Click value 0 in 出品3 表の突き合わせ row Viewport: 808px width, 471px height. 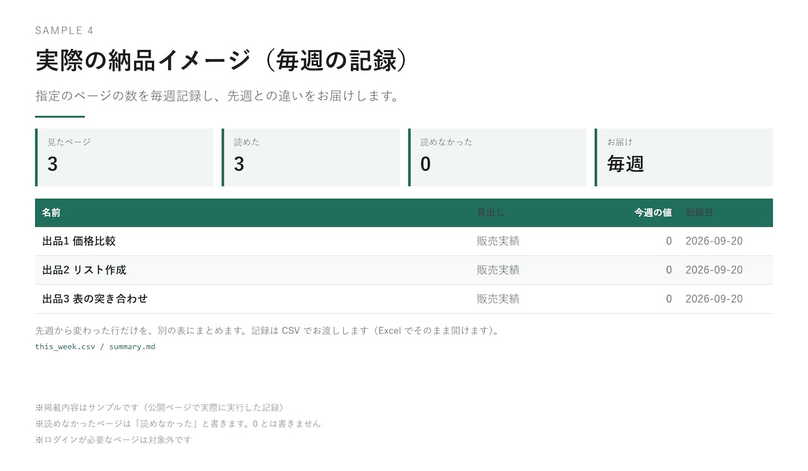(x=669, y=299)
